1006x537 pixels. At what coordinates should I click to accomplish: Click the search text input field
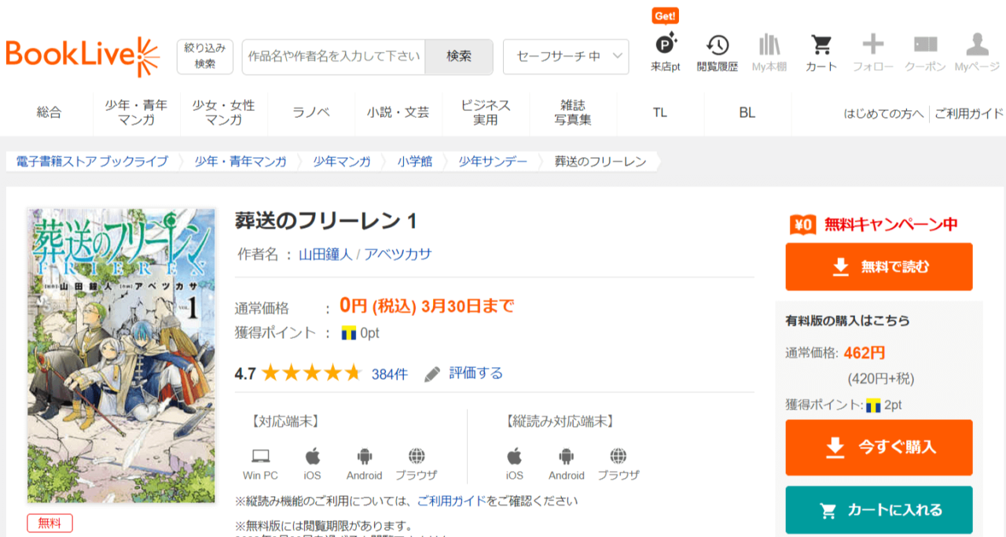(x=334, y=57)
